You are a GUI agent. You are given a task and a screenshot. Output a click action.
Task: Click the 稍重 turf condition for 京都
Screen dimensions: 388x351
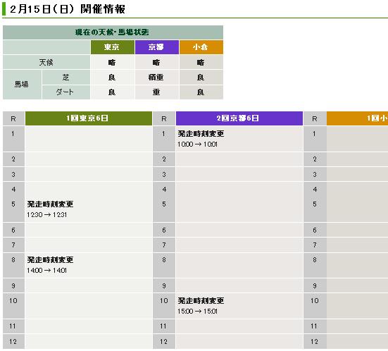156,78
